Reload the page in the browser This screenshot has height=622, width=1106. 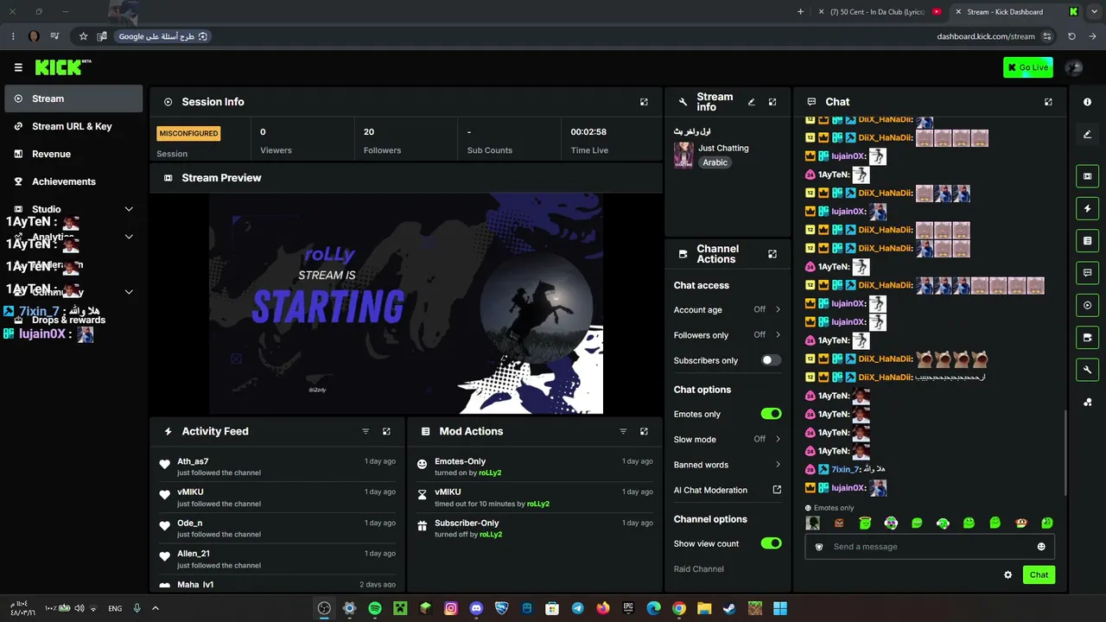click(1071, 36)
